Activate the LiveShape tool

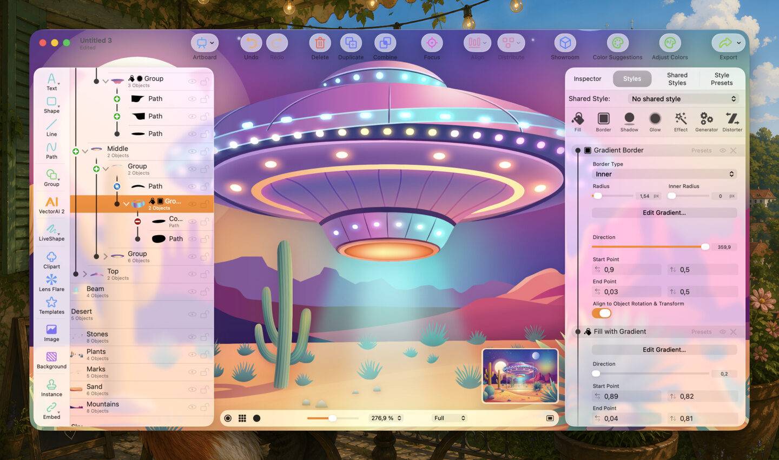point(51,232)
